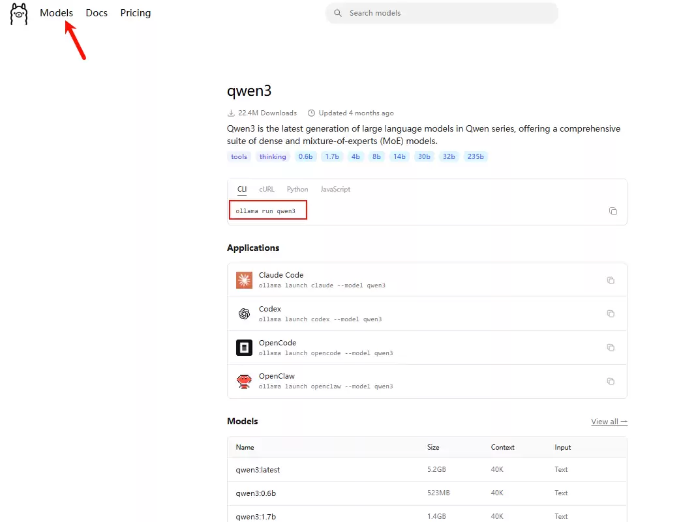This screenshot has height=522, width=696.
Task: Click the Ollama llama logo
Action: 19,14
